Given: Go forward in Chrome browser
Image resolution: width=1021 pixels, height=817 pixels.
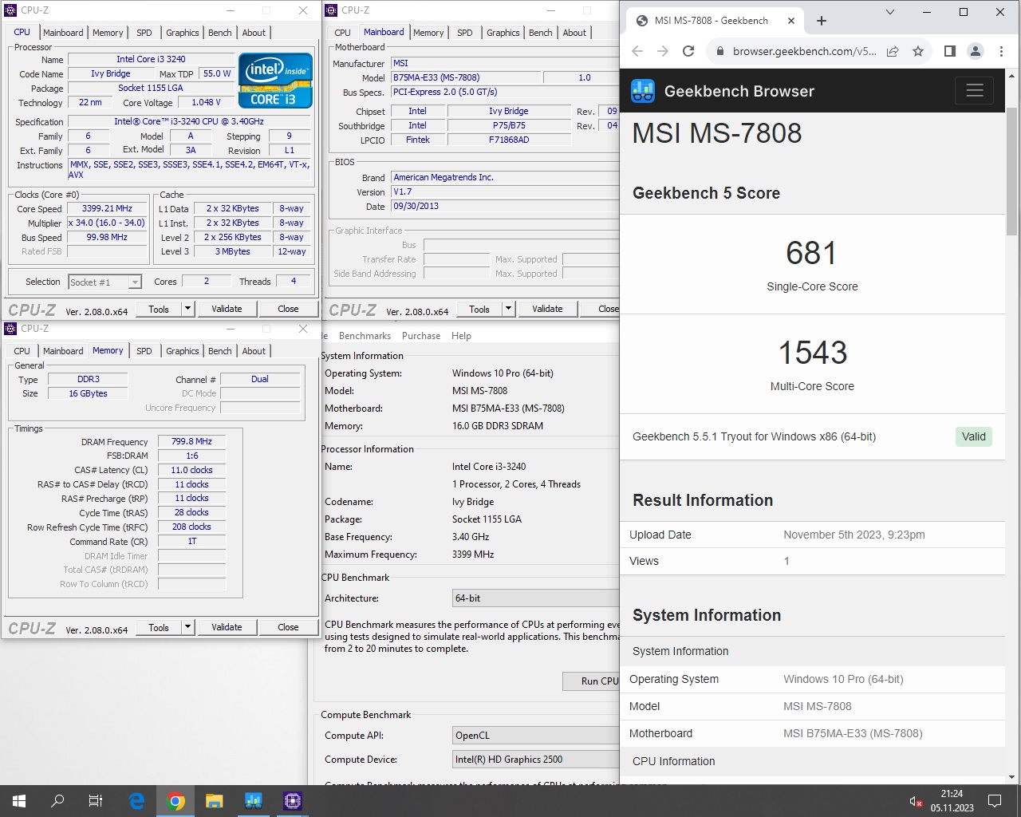Looking at the screenshot, I should point(662,51).
